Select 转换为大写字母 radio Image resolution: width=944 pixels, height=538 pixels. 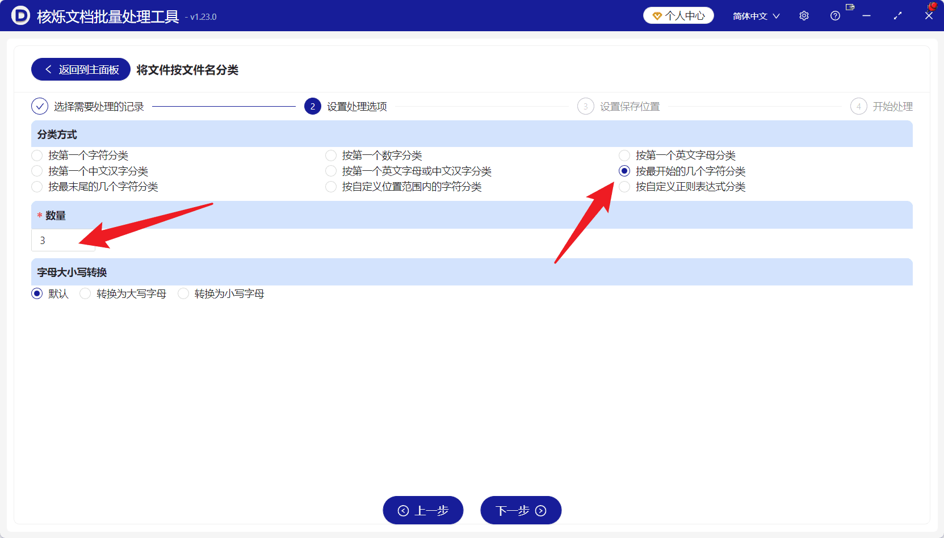pos(85,293)
